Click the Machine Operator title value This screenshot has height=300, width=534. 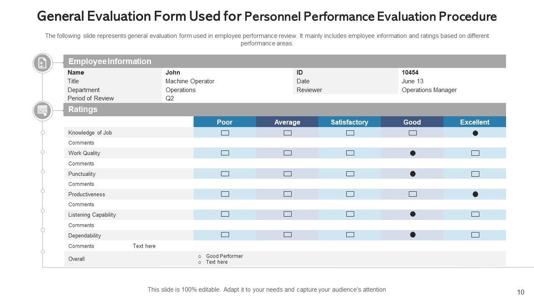[x=190, y=81]
